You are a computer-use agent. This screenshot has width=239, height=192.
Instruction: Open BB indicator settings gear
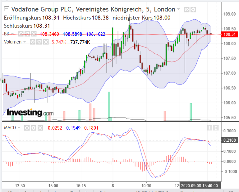tap(27, 34)
